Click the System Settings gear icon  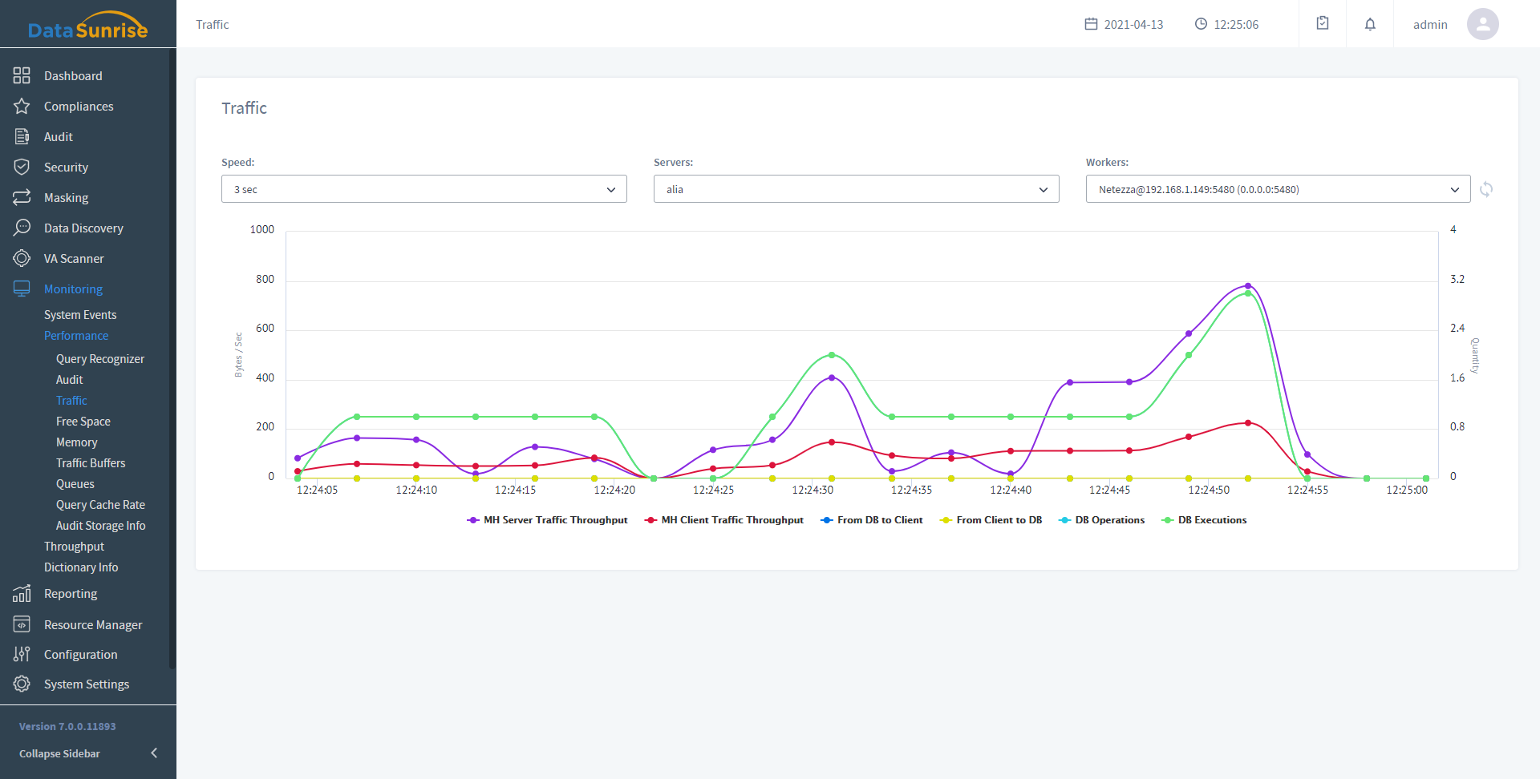pyautogui.click(x=22, y=684)
